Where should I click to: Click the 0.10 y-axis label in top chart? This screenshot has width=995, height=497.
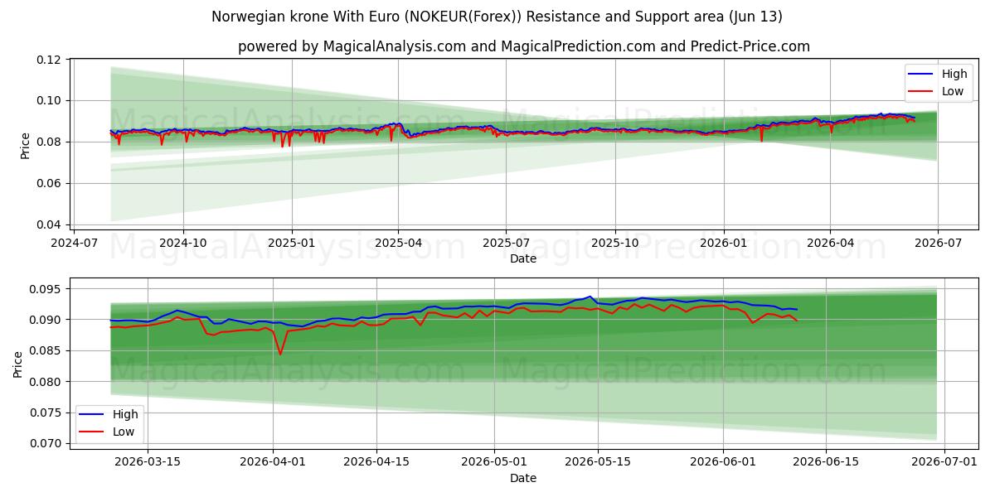(49, 101)
